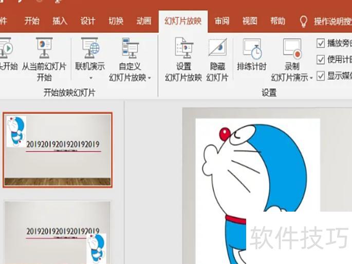Image resolution: width=352 pixels, height=264 pixels.
Task: Start 排练计时 with clock icon
Action: tap(252, 48)
